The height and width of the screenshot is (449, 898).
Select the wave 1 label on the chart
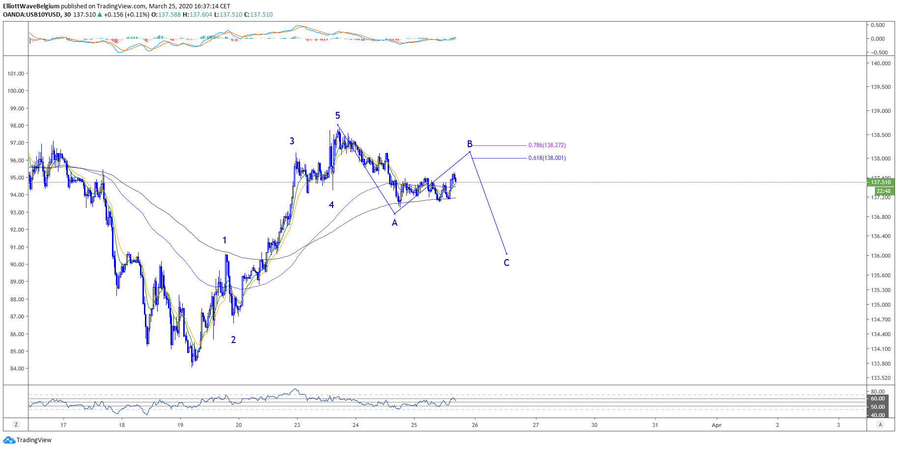point(224,240)
